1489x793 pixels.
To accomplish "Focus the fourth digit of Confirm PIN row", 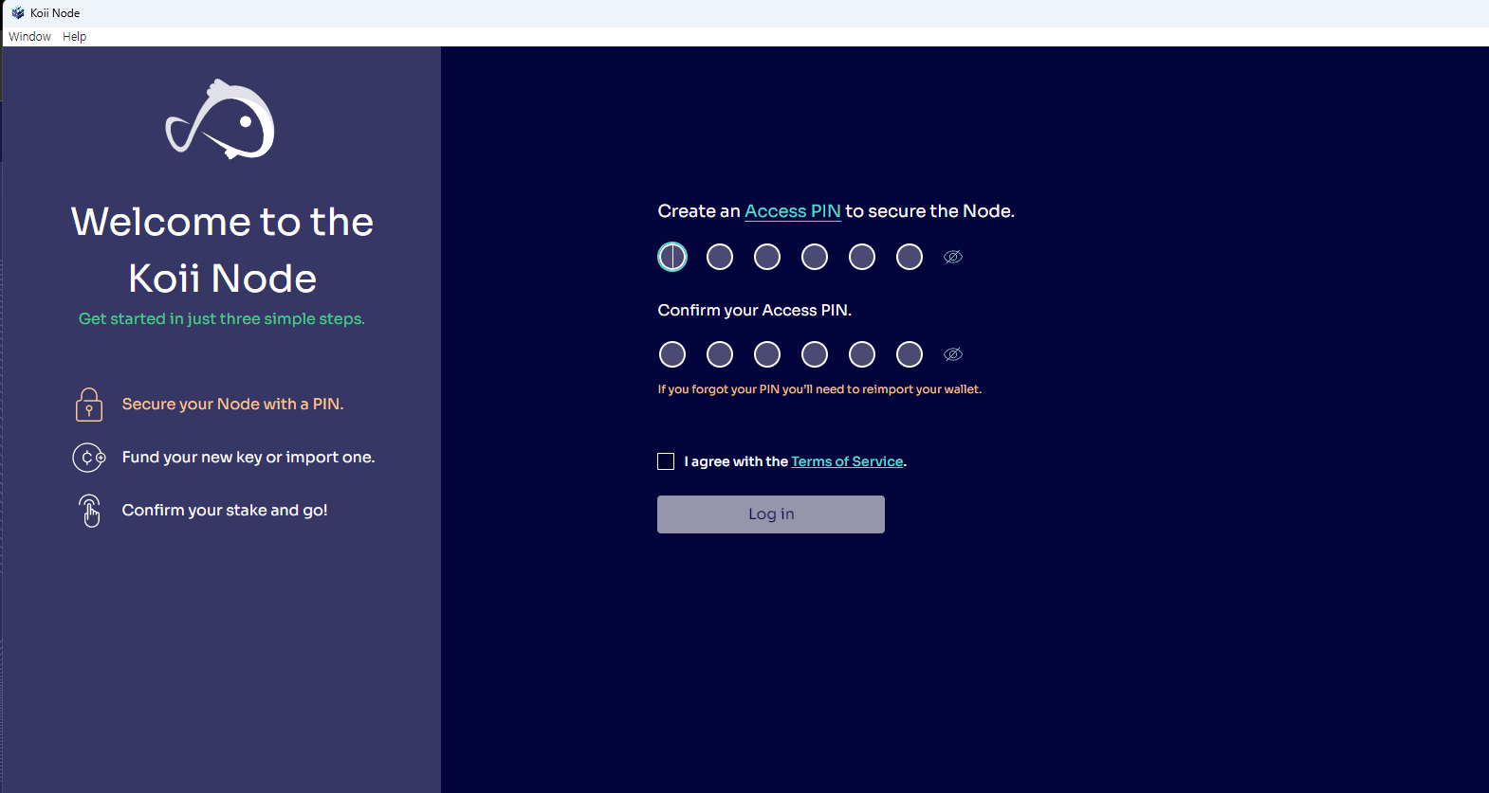I will point(815,354).
